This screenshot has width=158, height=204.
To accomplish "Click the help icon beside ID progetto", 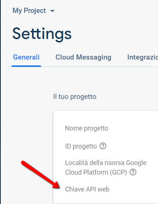I will (x=103, y=146).
